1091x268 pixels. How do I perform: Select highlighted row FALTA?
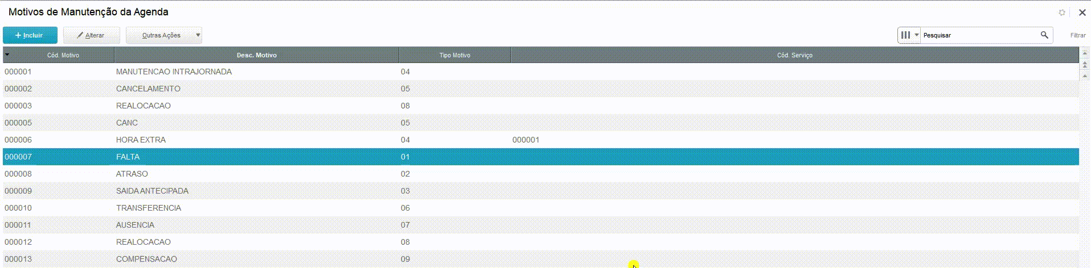pyautogui.click(x=541, y=157)
